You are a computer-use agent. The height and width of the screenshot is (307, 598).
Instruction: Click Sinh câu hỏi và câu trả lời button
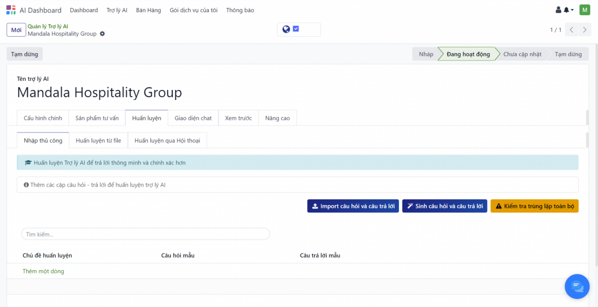point(445,206)
